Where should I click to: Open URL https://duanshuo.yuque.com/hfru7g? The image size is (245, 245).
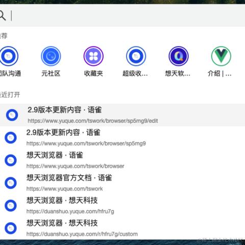coord(70,211)
